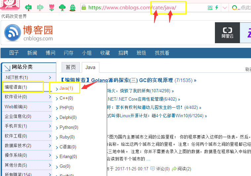Screen dimensions: 251x176
Task: Choose Go(0) in submenu
Action: (65, 166)
